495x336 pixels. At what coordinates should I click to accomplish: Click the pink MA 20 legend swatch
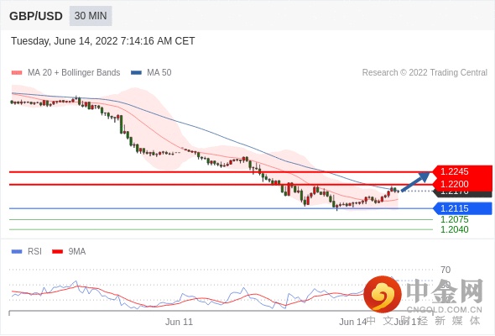click(17, 73)
